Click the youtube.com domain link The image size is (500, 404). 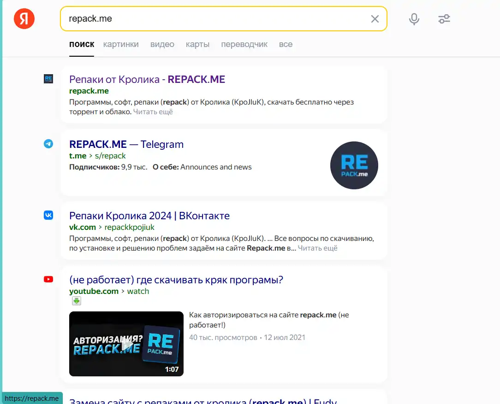tap(94, 291)
